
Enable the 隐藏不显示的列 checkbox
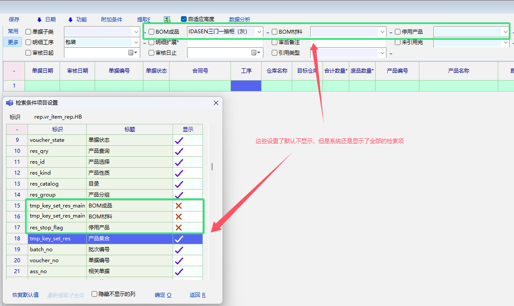pos(94,294)
